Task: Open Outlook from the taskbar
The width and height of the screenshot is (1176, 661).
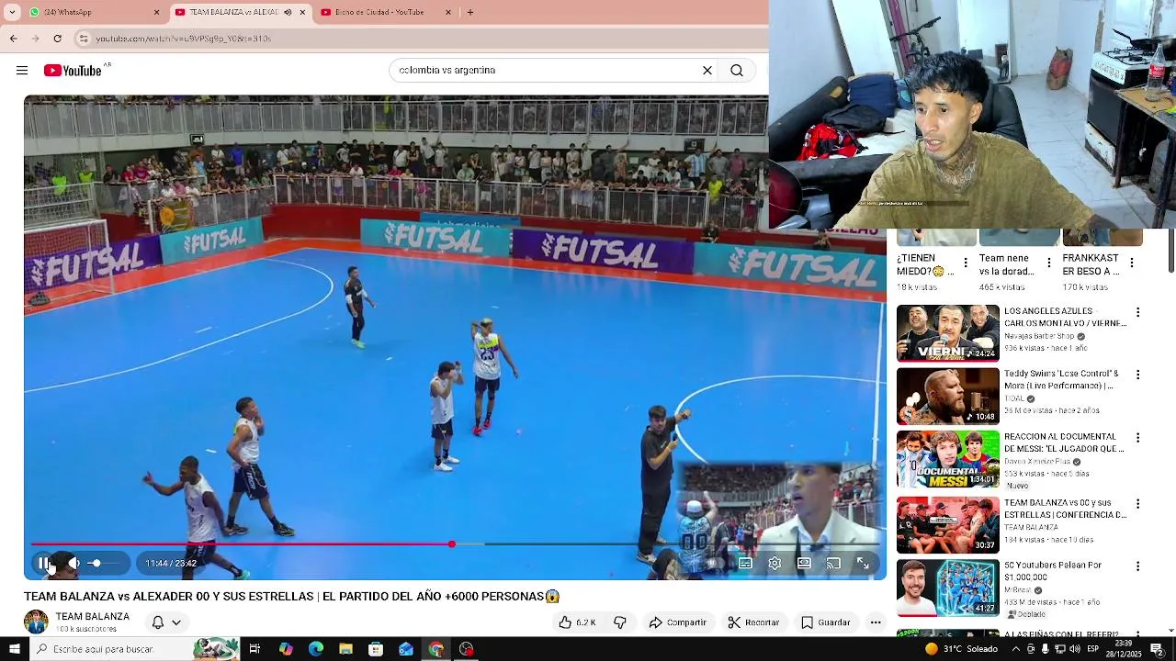Action: pos(406,649)
